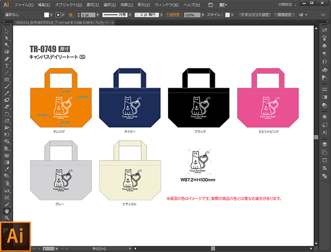Expand the opacity 100% dropdown
Image resolution: width=331 pixels, height=252 pixels.
[203, 15]
